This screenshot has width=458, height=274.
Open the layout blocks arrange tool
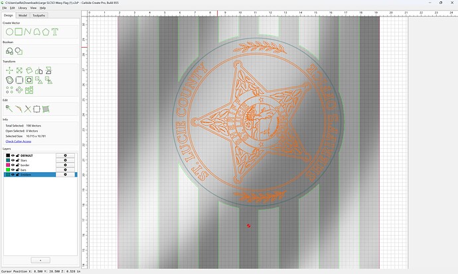(x=29, y=90)
